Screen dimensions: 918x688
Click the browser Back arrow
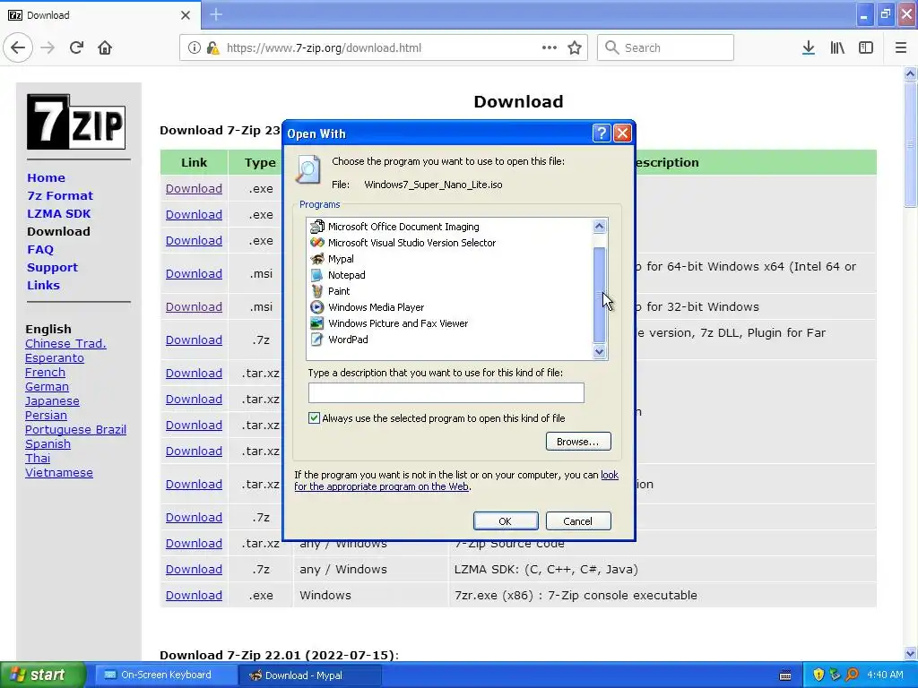18,47
